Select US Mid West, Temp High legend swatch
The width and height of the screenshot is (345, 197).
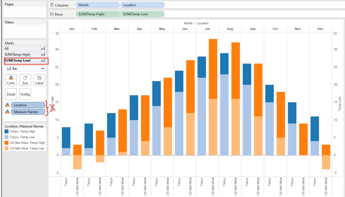tap(7, 143)
